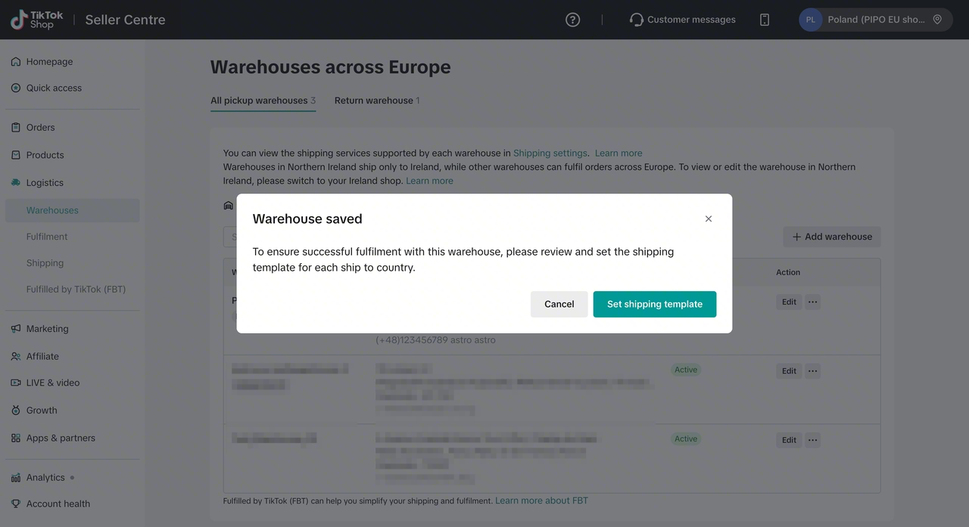Open the Shipping settings link
Screen dimensions: 969x527
[550, 153]
